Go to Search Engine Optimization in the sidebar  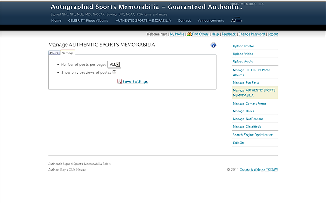coord(253,135)
